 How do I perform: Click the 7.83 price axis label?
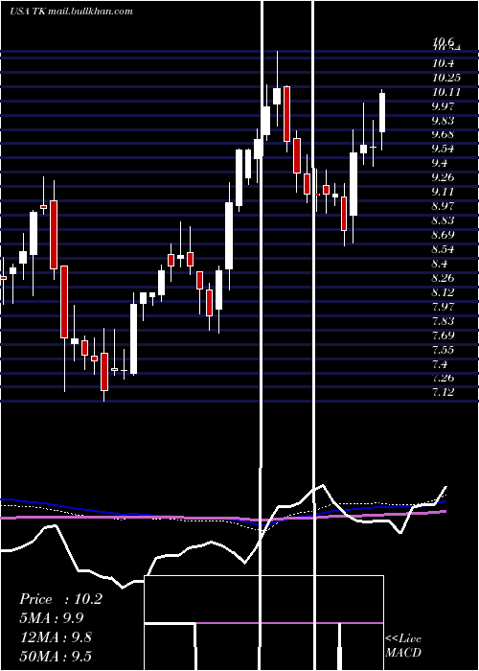(x=443, y=321)
